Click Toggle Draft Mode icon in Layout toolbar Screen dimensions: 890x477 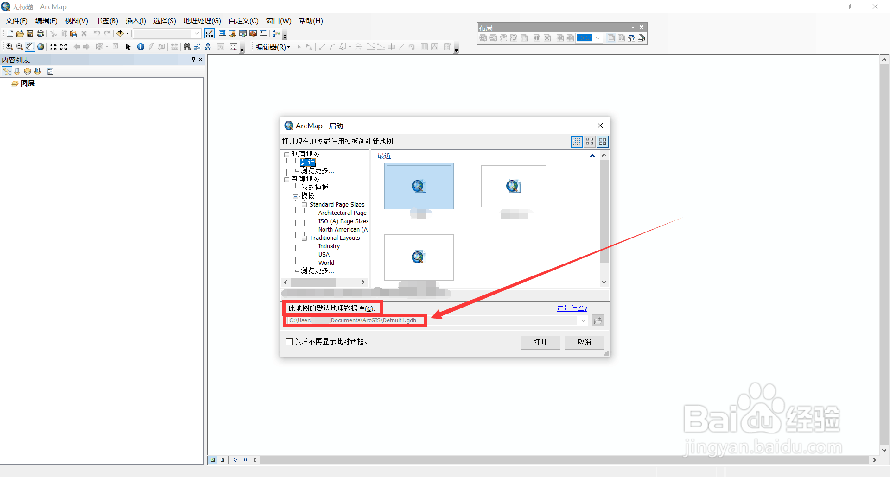coord(611,38)
